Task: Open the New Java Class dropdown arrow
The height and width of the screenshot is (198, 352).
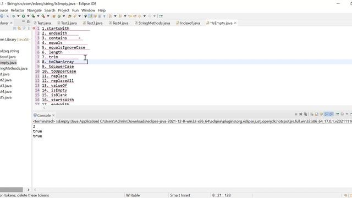Action: tap(64, 16)
